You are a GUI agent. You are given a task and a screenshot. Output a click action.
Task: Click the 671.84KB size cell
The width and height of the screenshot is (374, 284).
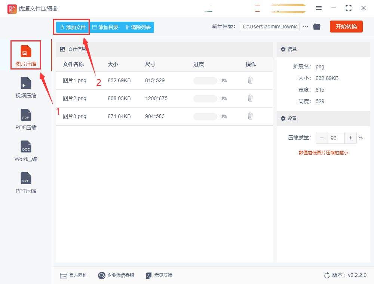click(x=119, y=116)
